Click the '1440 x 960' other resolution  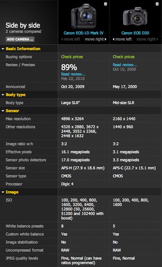[123, 127]
